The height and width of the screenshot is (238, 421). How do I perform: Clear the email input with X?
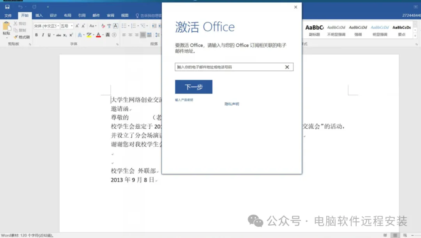coord(287,67)
